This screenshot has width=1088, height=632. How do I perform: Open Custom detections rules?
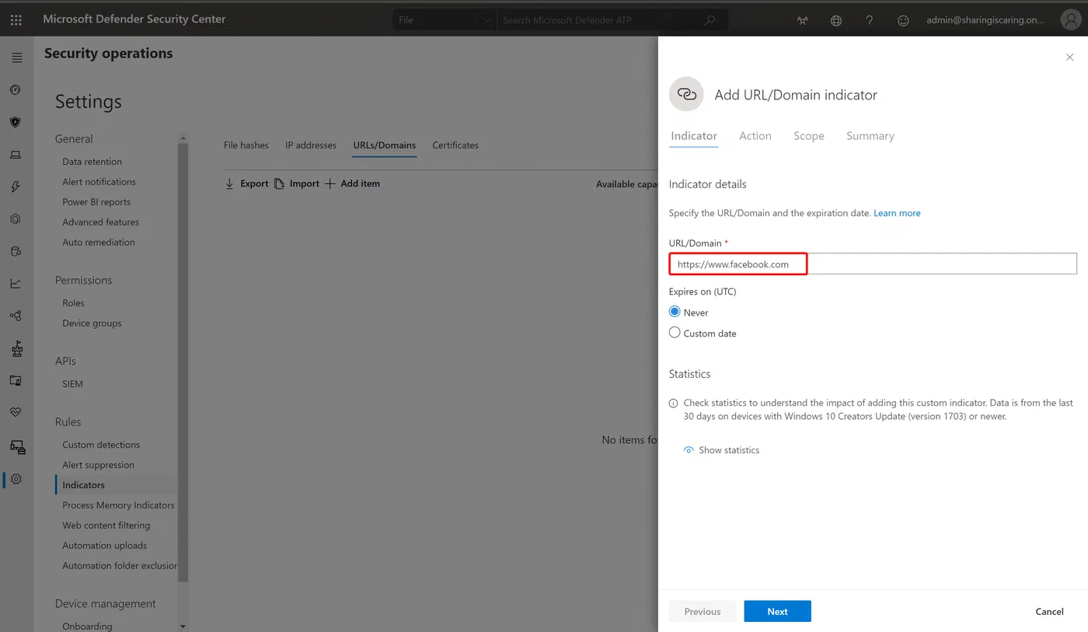[101, 445]
